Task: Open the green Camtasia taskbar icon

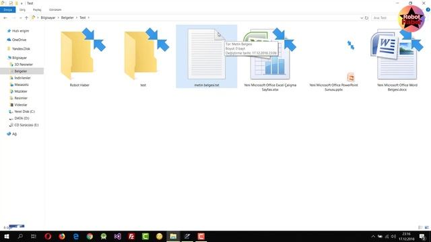Action: pos(145,236)
